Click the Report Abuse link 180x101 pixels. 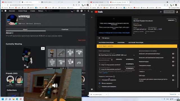click(82, 40)
